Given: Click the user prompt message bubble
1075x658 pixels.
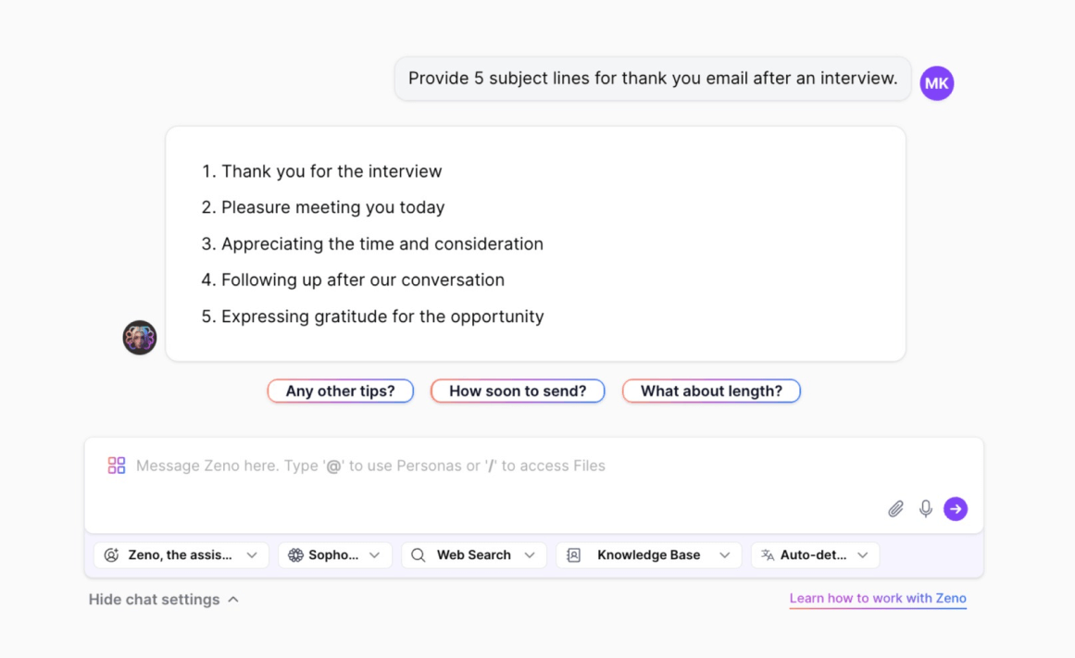Looking at the screenshot, I should point(653,79).
